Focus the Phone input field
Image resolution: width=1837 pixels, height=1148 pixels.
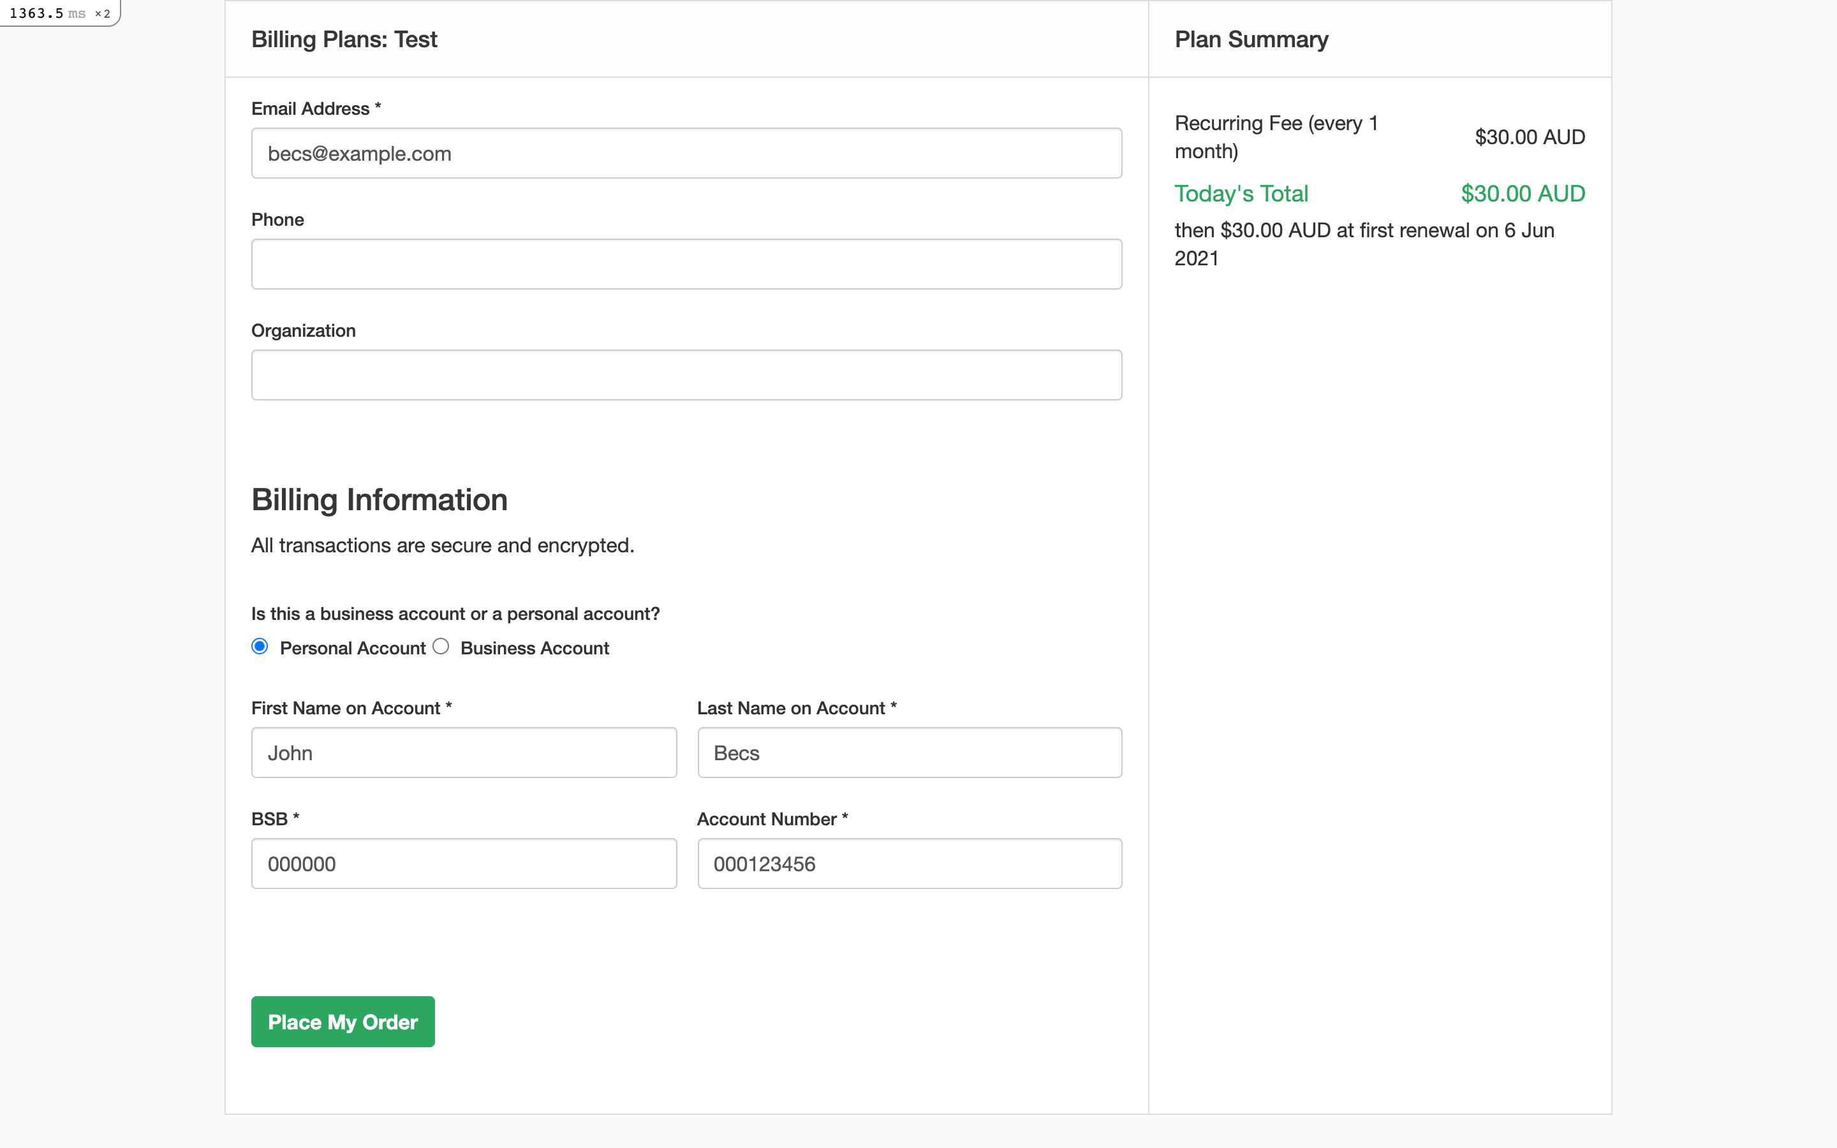(x=686, y=264)
